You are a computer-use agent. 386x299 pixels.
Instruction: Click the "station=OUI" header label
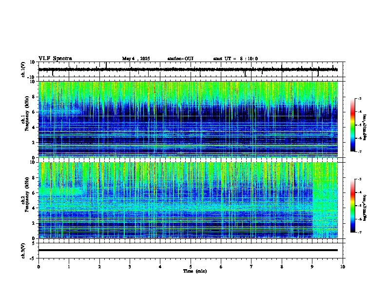pos(180,59)
